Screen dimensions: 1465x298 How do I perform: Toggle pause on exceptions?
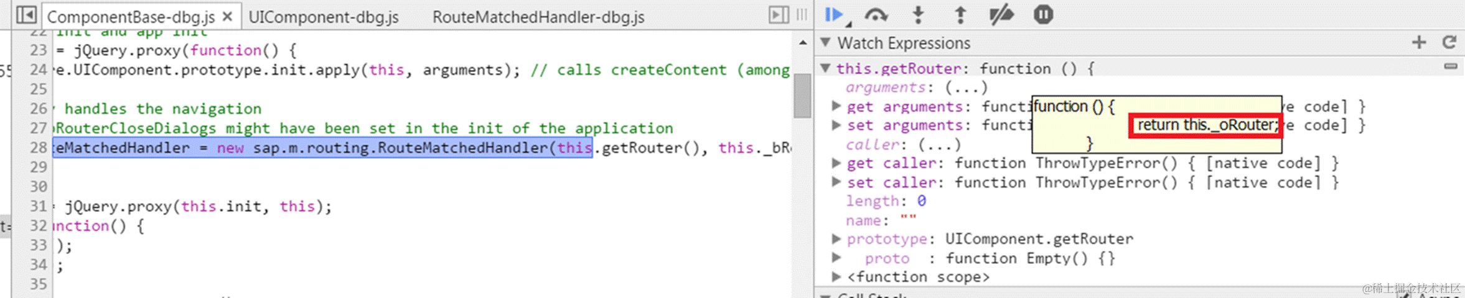tap(1043, 14)
